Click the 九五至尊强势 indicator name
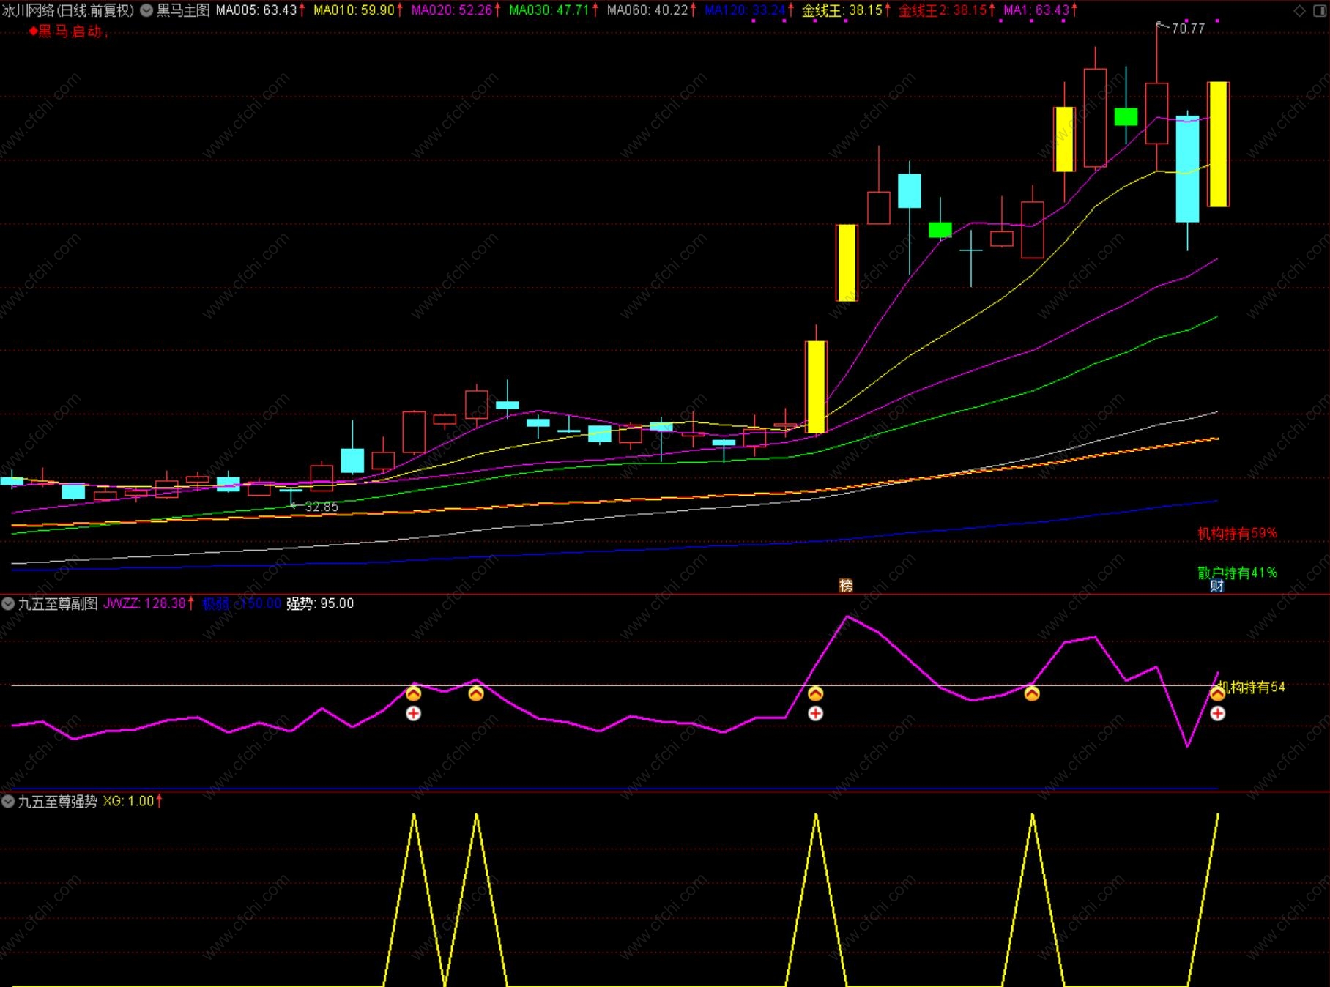Viewport: 1330px width, 987px height. coord(58,801)
